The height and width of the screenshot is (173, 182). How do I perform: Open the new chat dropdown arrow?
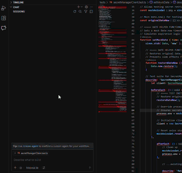[x=82, y=7]
